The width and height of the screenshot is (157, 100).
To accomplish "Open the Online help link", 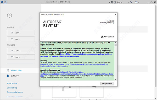I will click(x=12, y=88).
